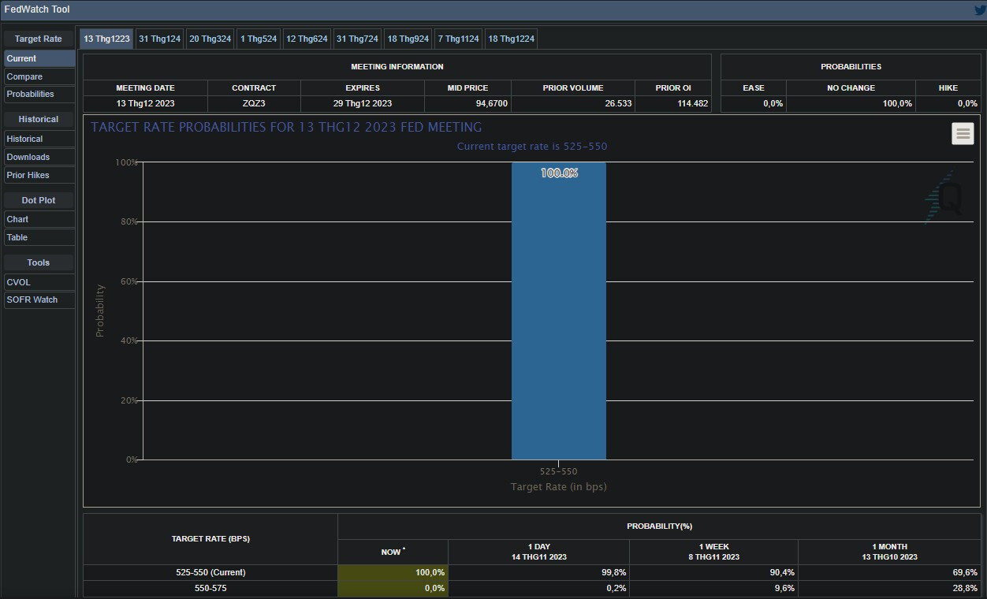This screenshot has height=599, width=987.
Task: Launch the SOFR Watch tool
Action: 39,299
